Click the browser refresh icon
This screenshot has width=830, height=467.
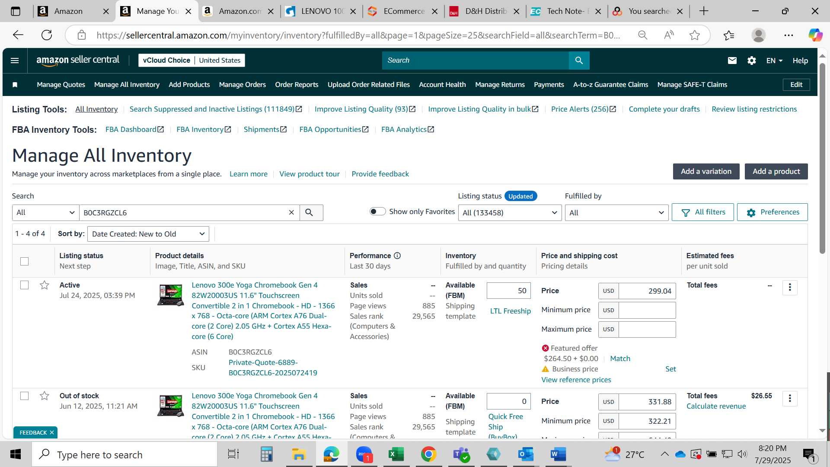click(47, 35)
